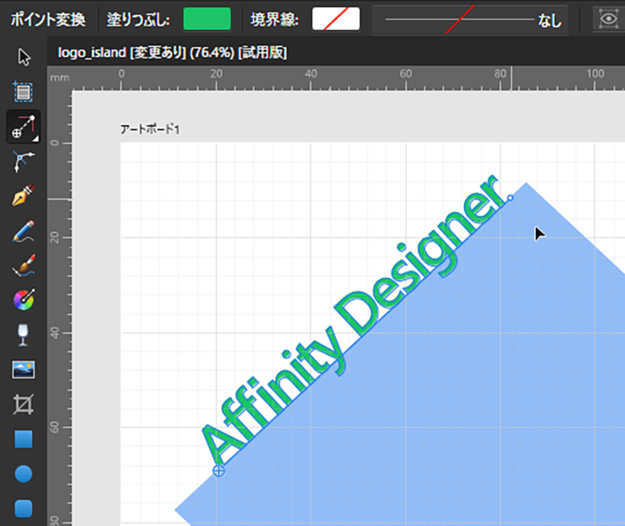This screenshot has height=526, width=625.
Task: Open the green fill color swatch
Action: 207,19
